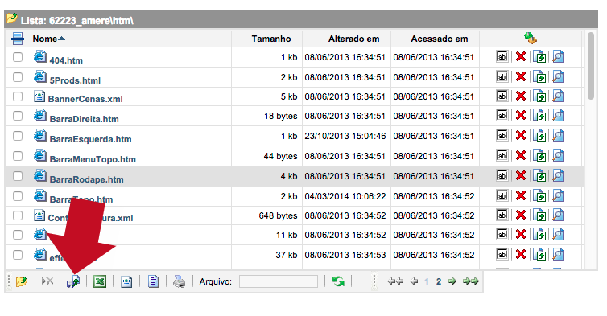Preview BannerCenas.xml with magnifier icon
This screenshot has height=316, width=607.
click(558, 96)
